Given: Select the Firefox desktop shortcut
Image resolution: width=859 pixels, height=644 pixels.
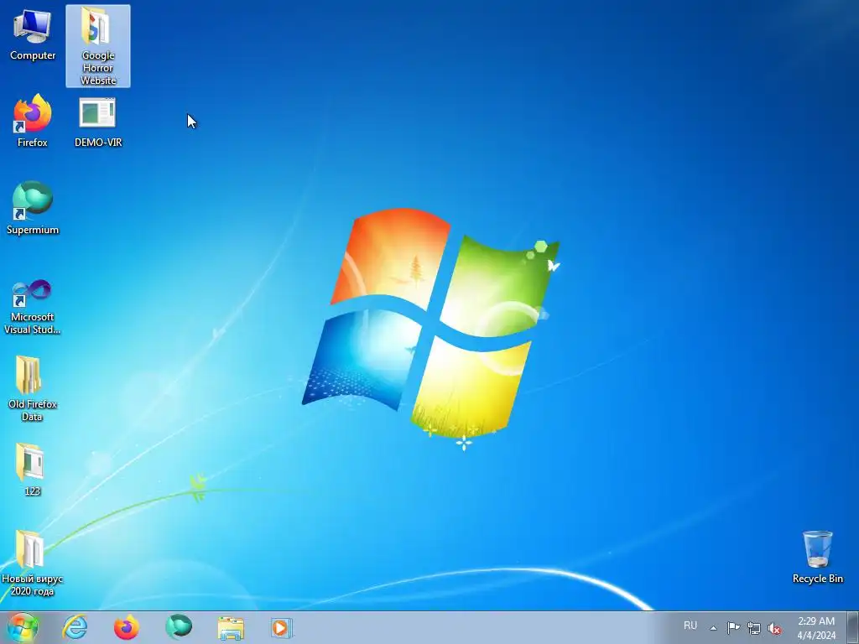Looking at the screenshot, I should point(33,122).
